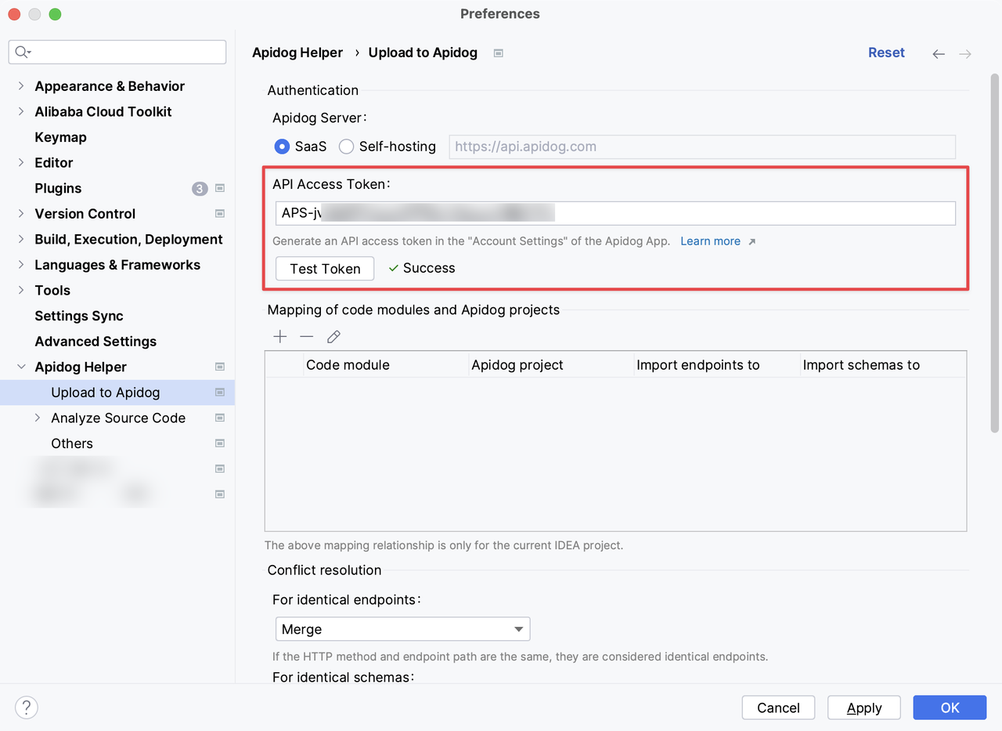Click the Apidog Helper breadcrumb
Viewport: 1002px width, 731px height.
point(297,52)
